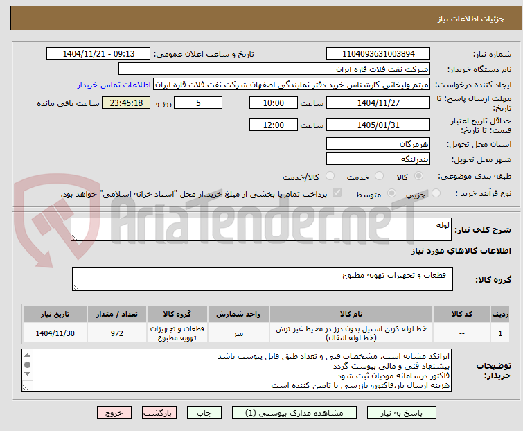Click scroll-down arrow in buyer notes box
The height and width of the screenshot is (431, 523).
tap(27, 374)
